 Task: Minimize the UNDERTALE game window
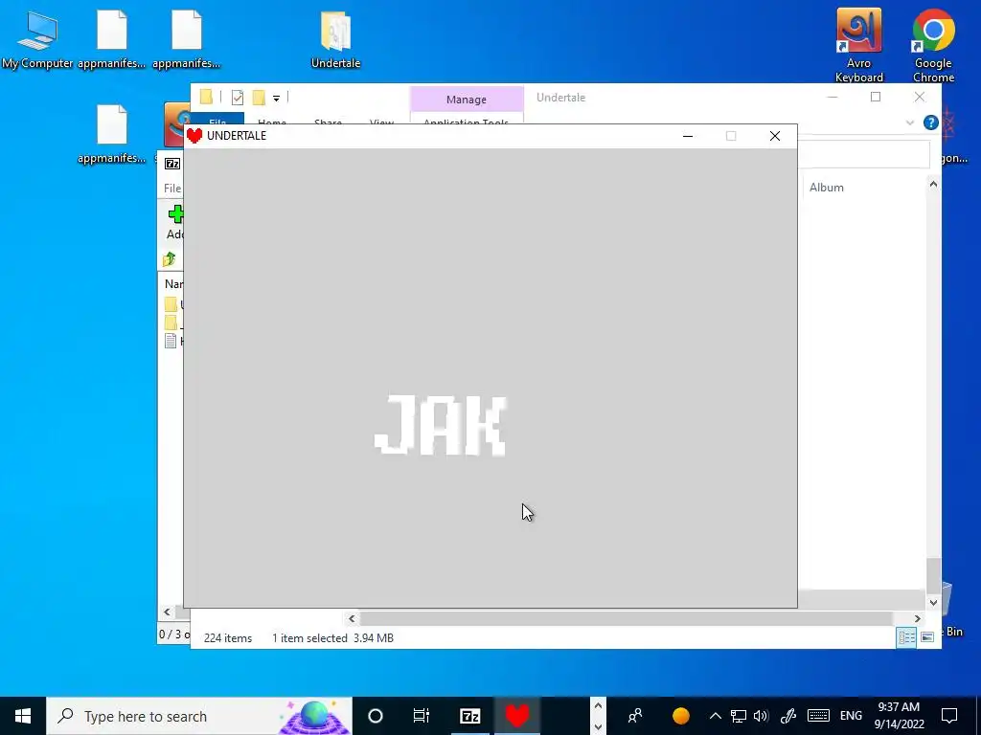pos(688,136)
